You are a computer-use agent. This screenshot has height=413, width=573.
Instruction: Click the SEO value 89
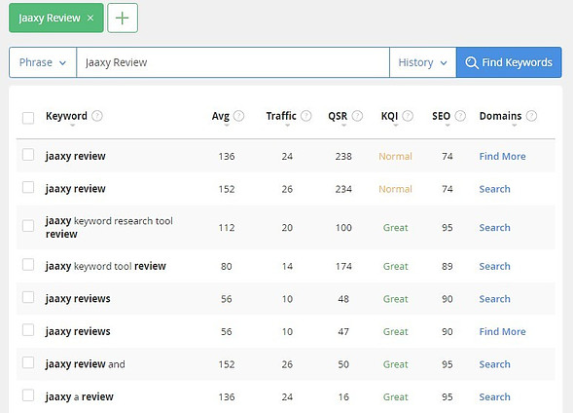click(x=448, y=266)
